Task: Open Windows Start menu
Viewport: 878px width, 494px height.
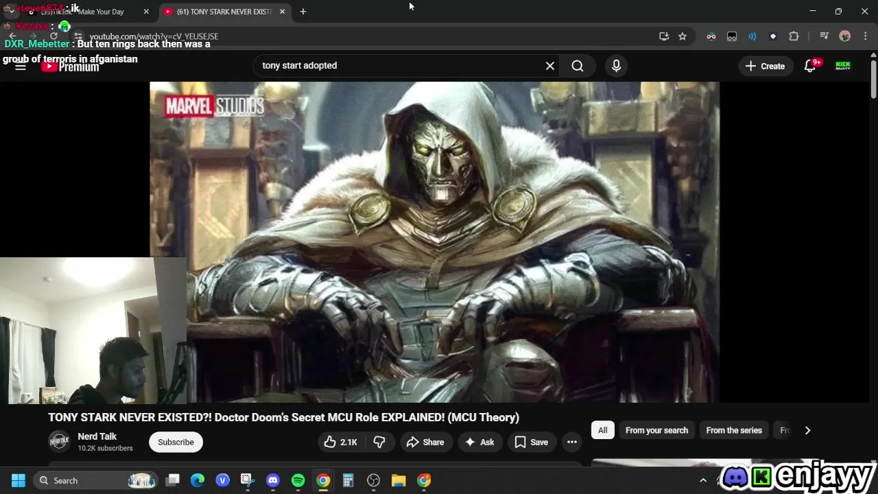Action: click(x=19, y=480)
